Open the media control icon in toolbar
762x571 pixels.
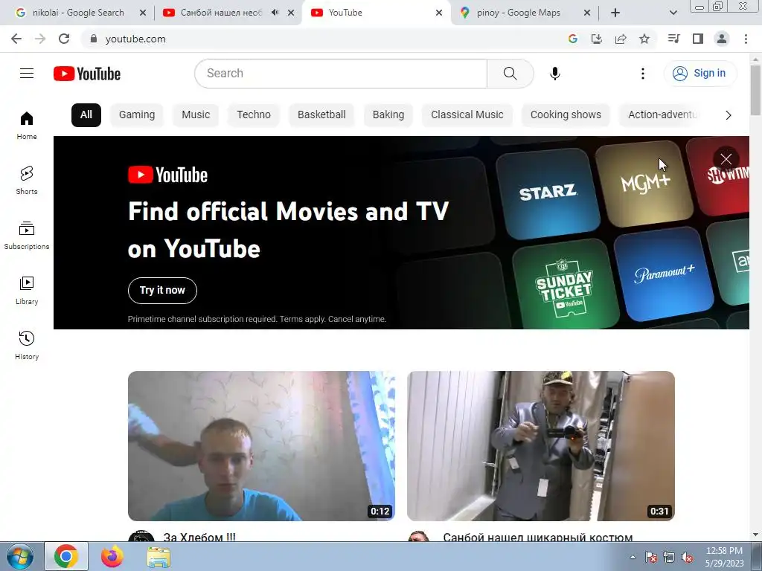tap(673, 39)
